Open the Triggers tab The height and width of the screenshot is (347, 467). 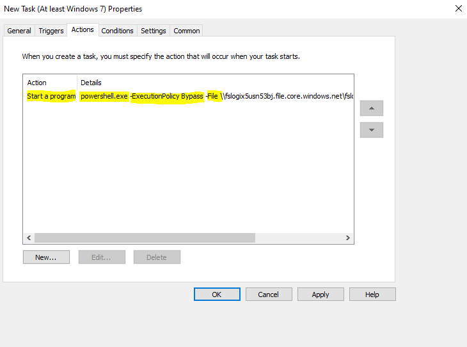[51, 31]
